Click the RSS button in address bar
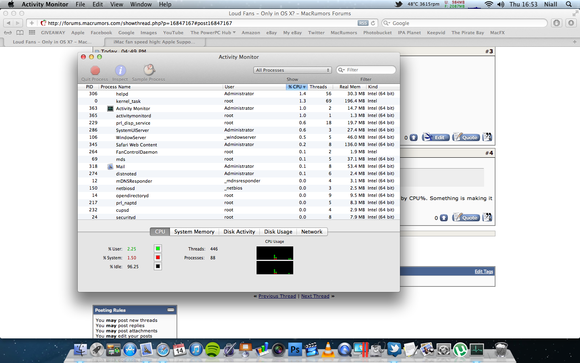580x363 pixels. click(x=363, y=23)
